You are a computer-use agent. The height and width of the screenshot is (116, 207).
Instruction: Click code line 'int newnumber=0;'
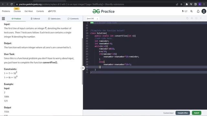(103, 43)
